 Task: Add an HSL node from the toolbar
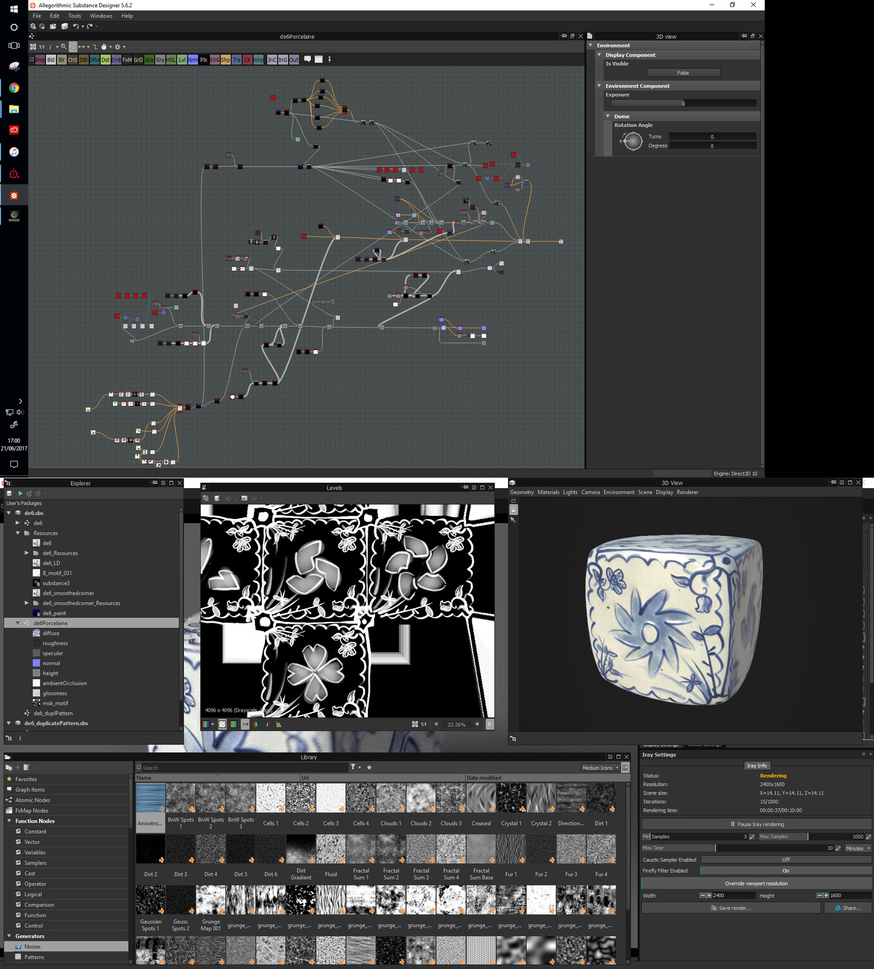[x=171, y=60]
